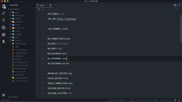Click the Ln 13, Col 17 indicator
The image size is (182, 102).
pyautogui.click(x=111, y=100)
